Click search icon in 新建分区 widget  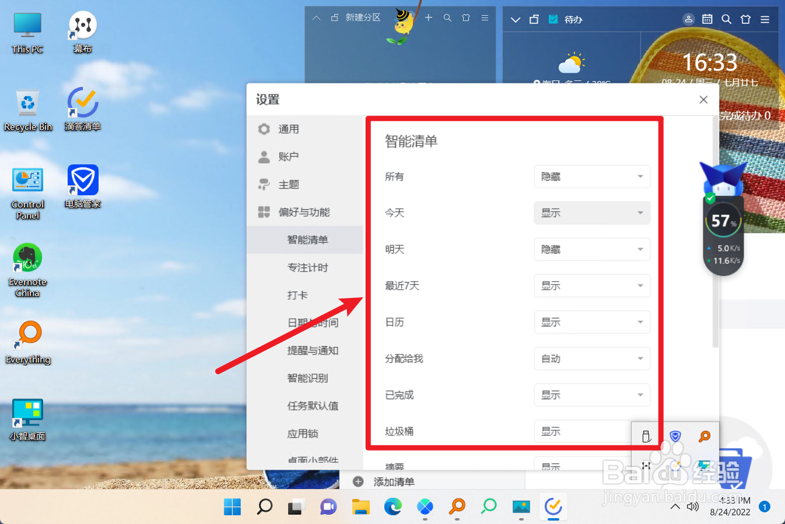(x=447, y=18)
